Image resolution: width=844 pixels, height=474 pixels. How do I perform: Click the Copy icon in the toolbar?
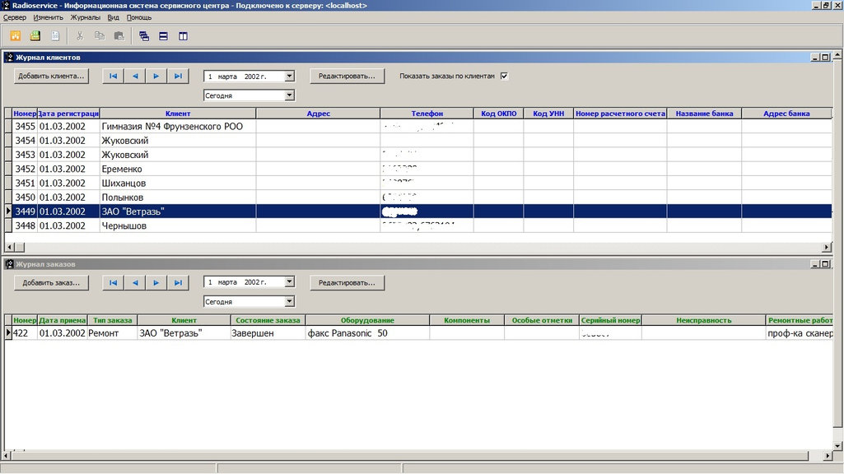(99, 35)
